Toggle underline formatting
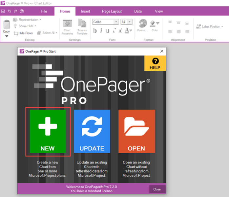 coord(108,31)
